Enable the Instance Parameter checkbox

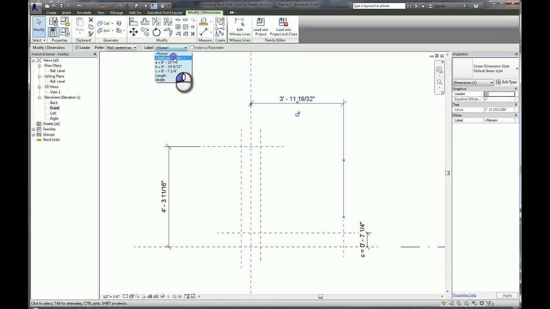(192, 48)
